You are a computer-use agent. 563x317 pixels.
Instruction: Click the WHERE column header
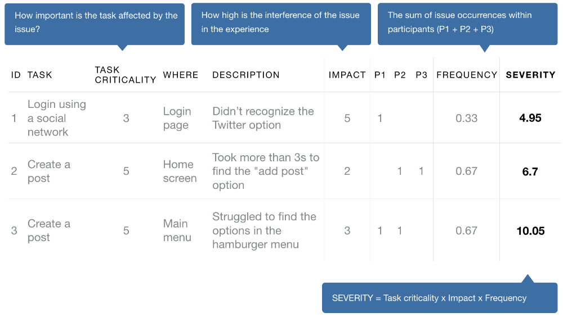pos(181,75)
